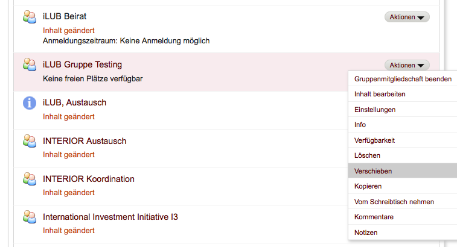Choose 'Vom Schreibtisch nehmen' option

tap(394, 202)
